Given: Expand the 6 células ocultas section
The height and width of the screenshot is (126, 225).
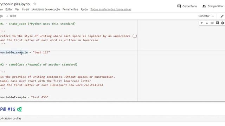Looking at the screenshot, I should point(11,118).
